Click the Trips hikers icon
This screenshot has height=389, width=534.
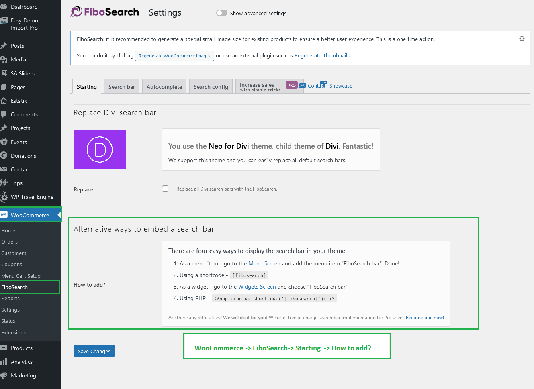coord(4,183)
